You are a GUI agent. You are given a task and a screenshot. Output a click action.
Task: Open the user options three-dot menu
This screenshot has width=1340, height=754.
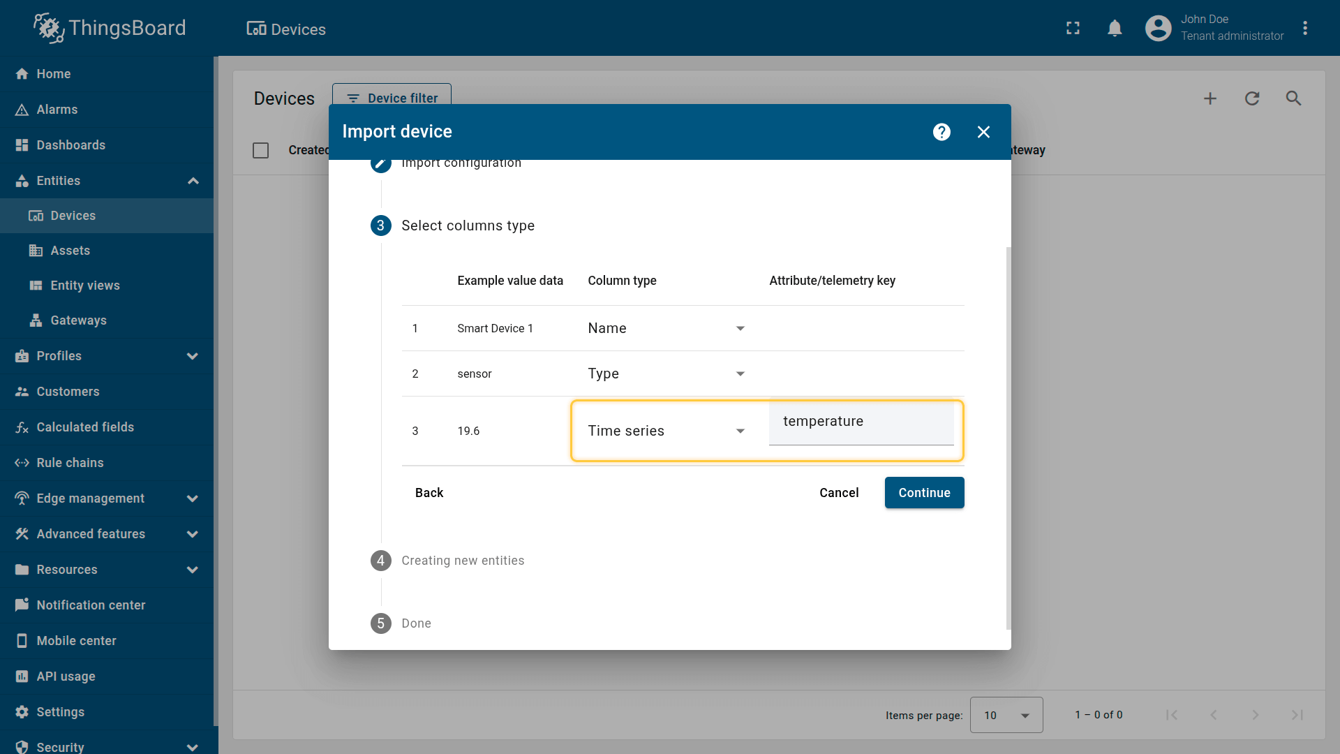click(x=1305, y=28)
